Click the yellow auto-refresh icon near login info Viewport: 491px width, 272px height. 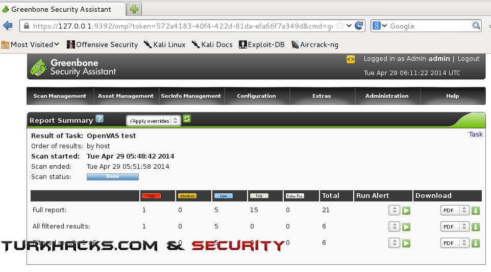351,59
